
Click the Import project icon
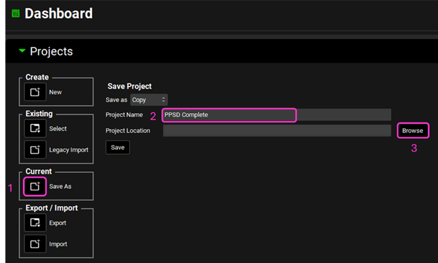click(x=34, y=244)
